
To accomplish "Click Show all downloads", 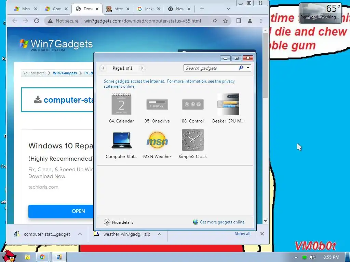I will point(242,234).
